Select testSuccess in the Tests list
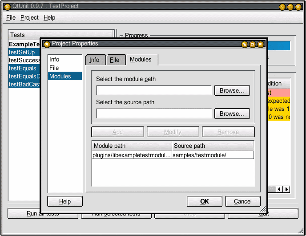The image size is (306, 236). pos(24,60)
